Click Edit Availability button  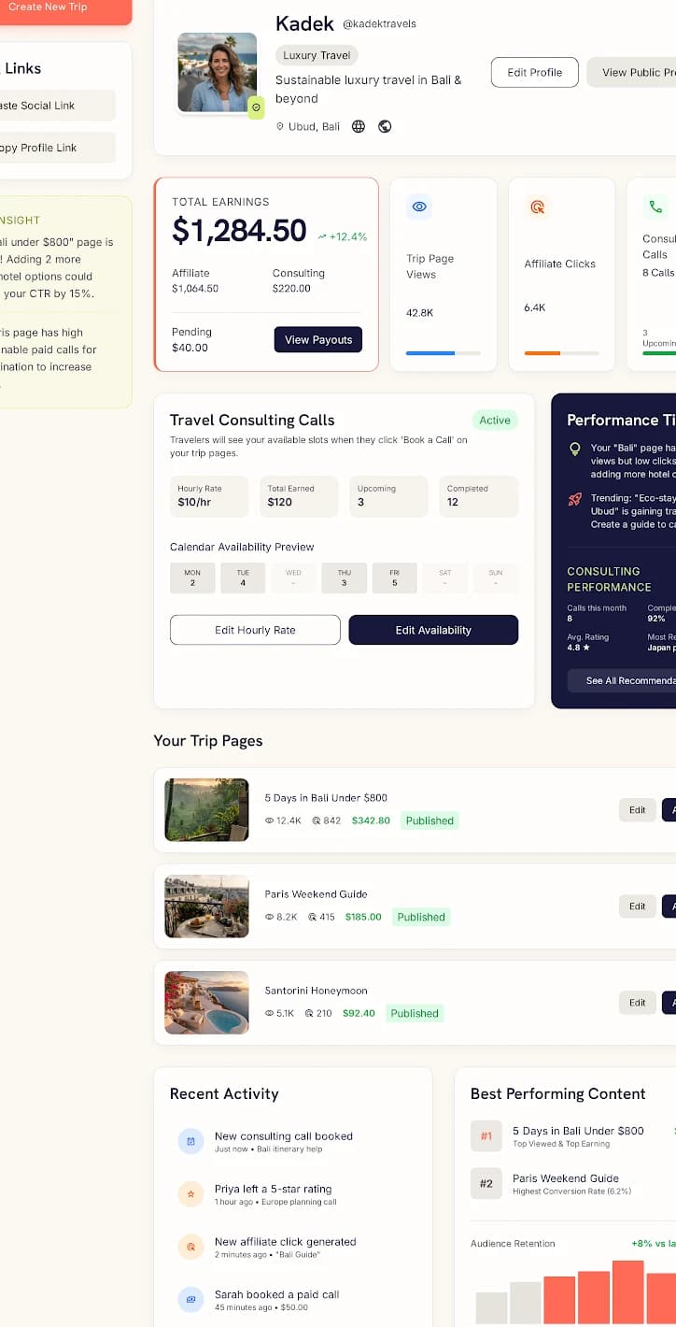433,630
